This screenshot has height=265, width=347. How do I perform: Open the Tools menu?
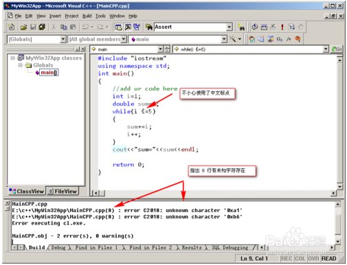pos(100,16)
